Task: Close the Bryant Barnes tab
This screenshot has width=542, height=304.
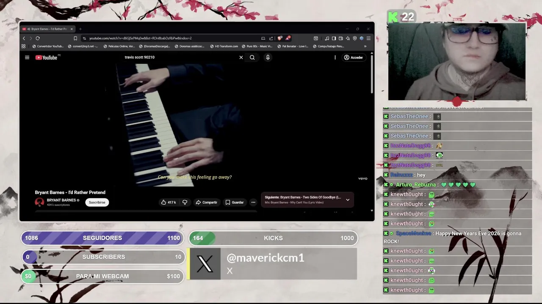Action: (x=72, y=29)
